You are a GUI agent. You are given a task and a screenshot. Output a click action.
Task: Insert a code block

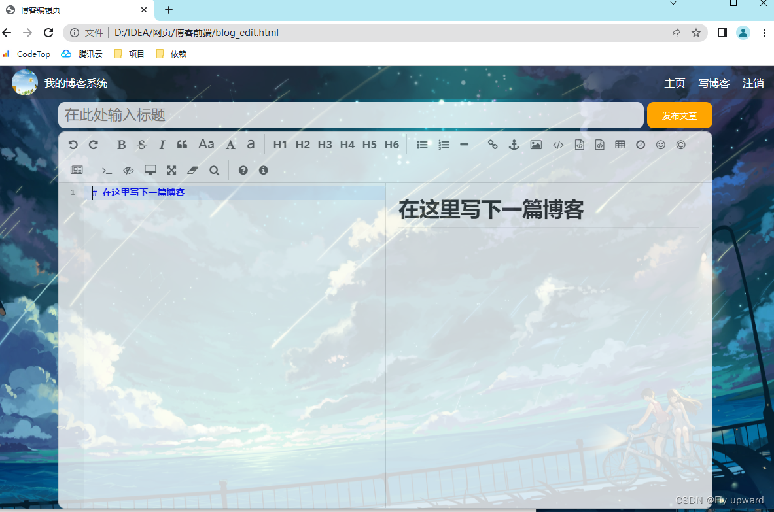[x=600, y=145]
